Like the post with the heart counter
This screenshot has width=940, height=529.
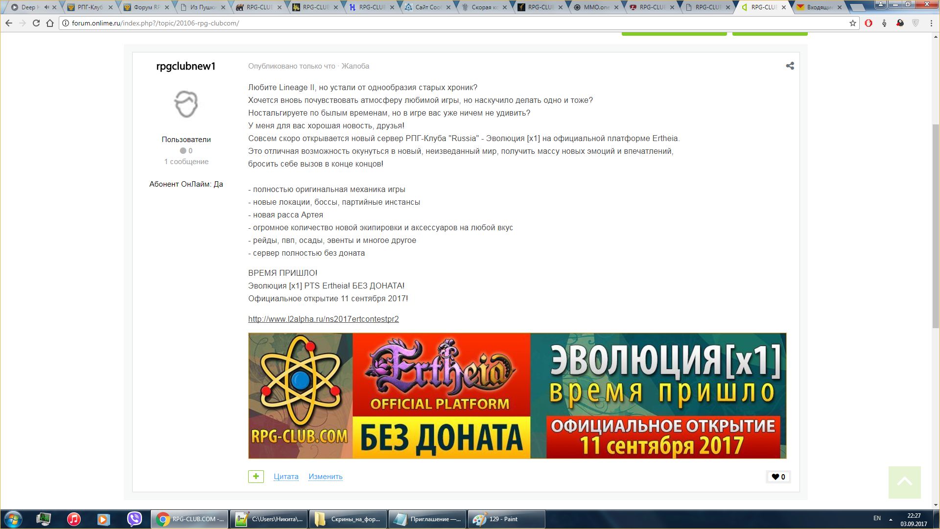coord(778,477)
